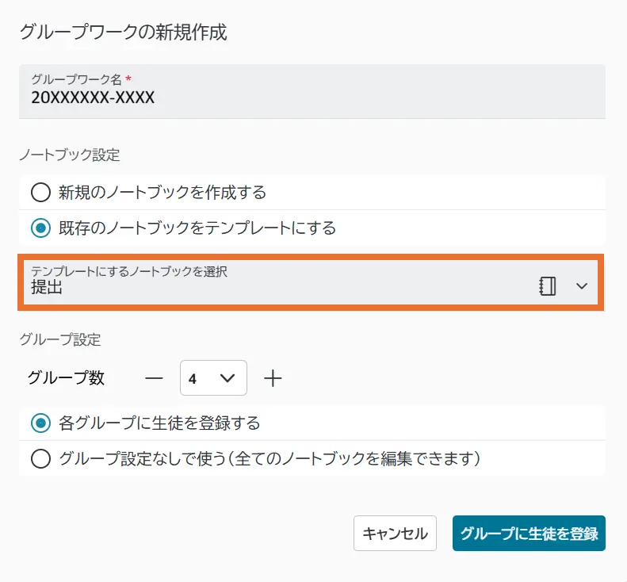Click the notebook icon in template selector

(x=548, y=286)
